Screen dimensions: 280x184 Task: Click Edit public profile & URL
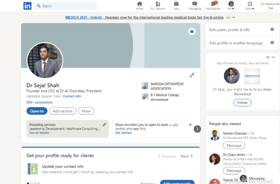[x=230, y=30]
